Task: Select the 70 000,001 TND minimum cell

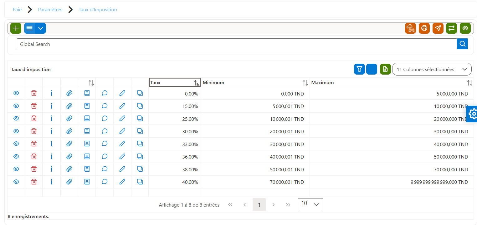Action: click(x=255, y=182)
